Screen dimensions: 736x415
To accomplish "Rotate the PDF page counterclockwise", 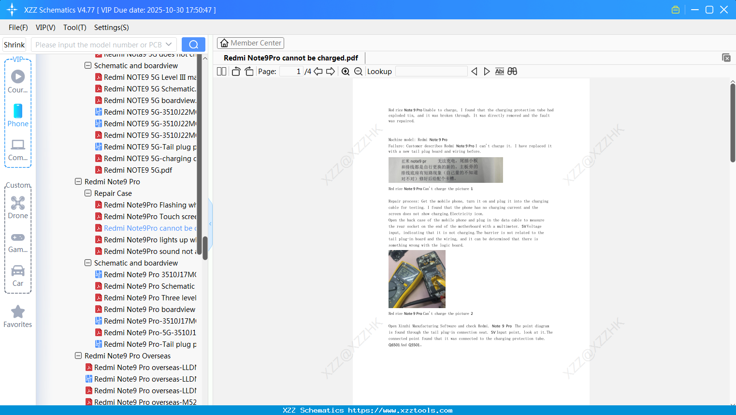I will tap(236, 72).
